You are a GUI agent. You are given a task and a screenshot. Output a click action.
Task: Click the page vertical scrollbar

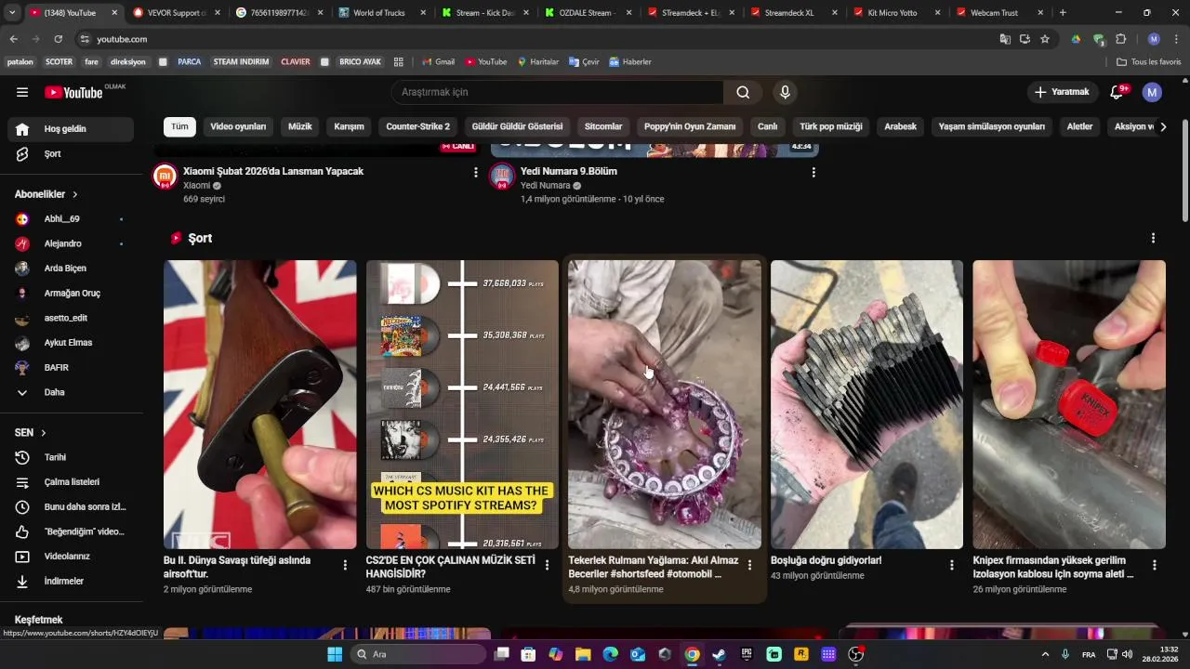[x=1184, y=171]
